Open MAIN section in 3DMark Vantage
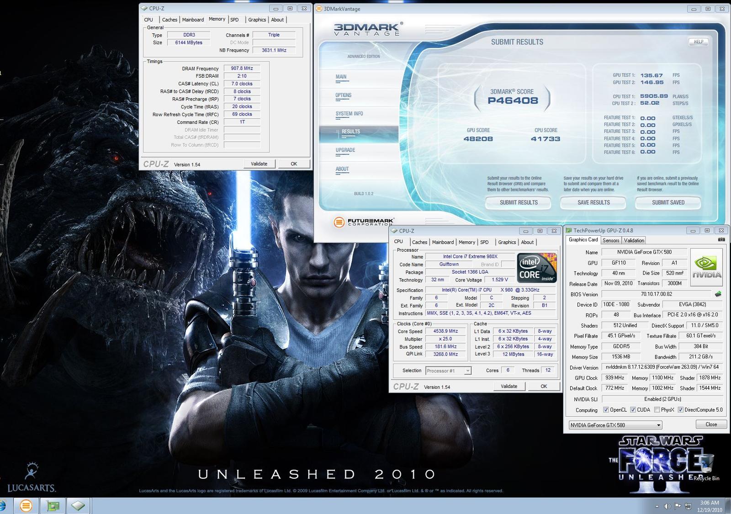This screenshot has height=514, width=731. click(341, 77)
